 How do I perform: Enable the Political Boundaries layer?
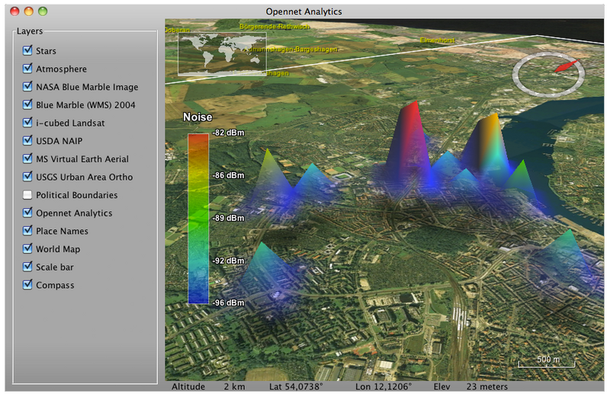pos(27,195)
